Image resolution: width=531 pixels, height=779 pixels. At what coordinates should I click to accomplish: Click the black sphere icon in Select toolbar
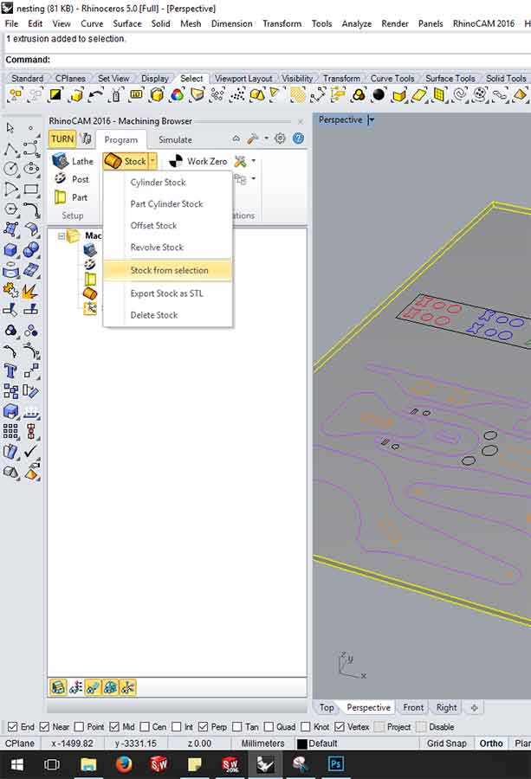pos(379,94)
